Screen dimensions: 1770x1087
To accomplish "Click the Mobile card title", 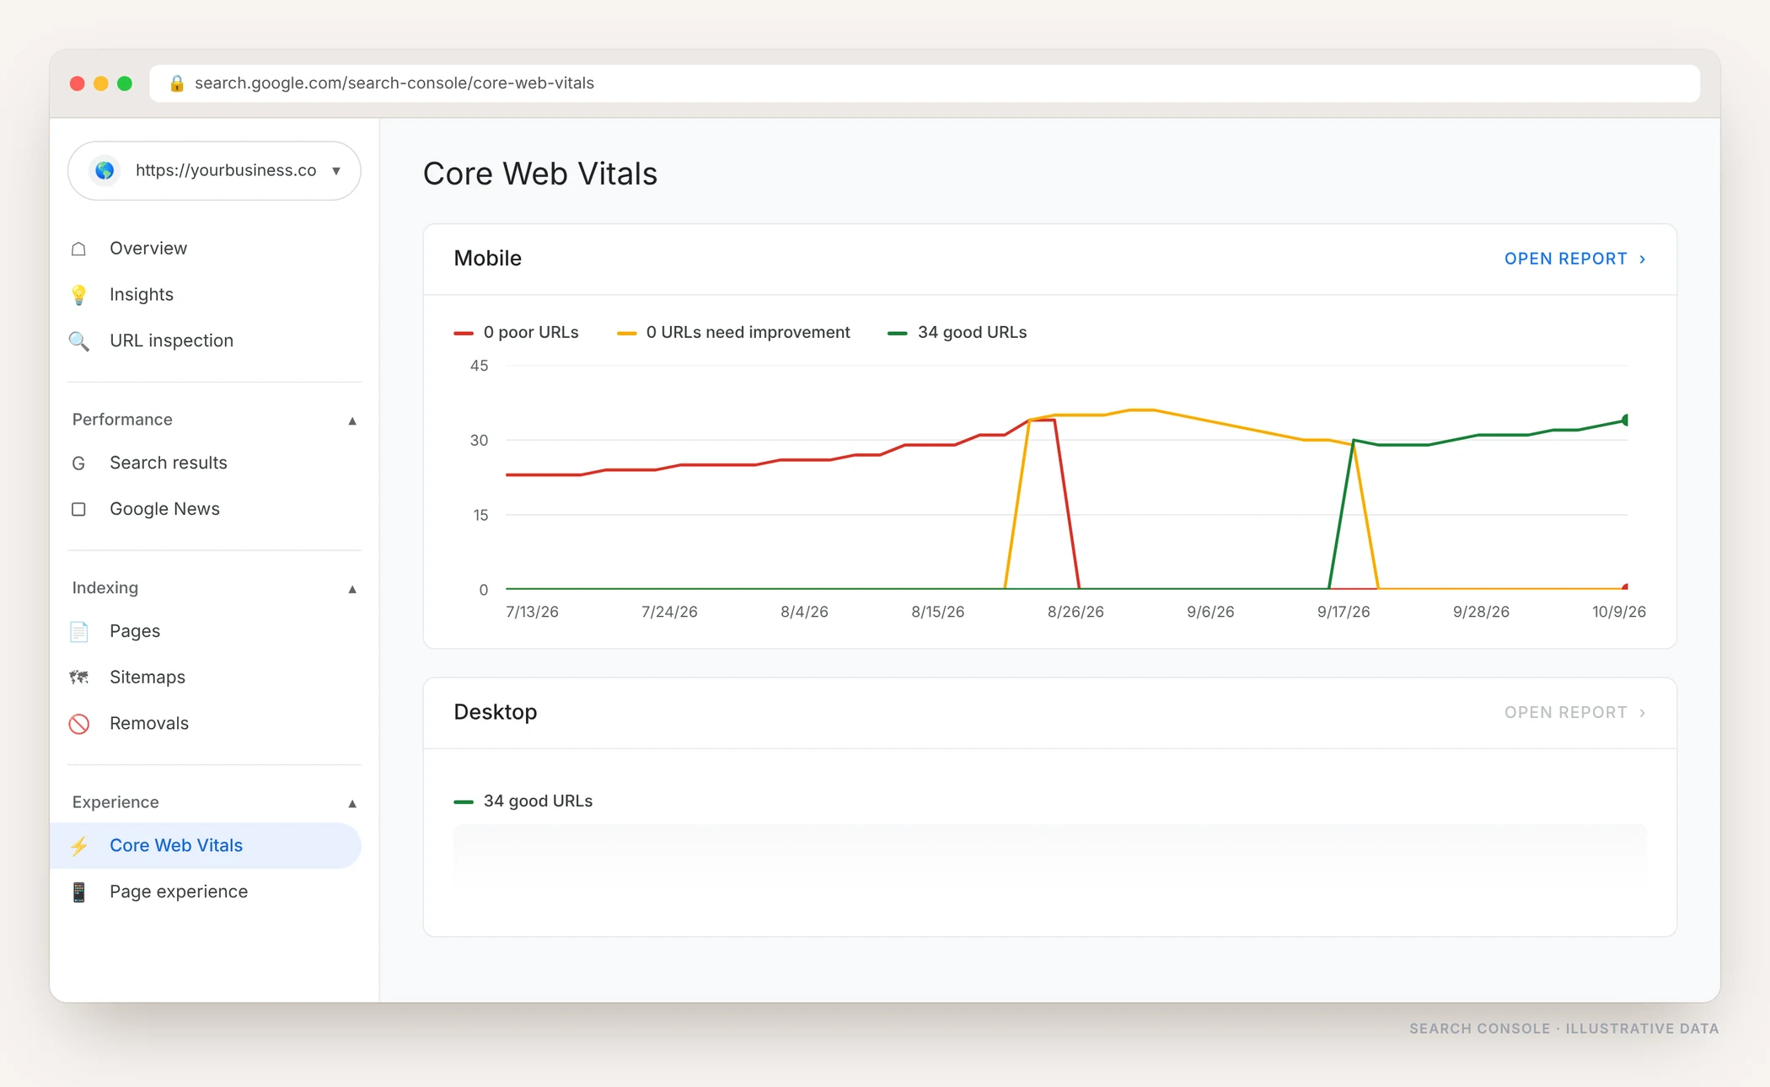I will click(487, 259).
